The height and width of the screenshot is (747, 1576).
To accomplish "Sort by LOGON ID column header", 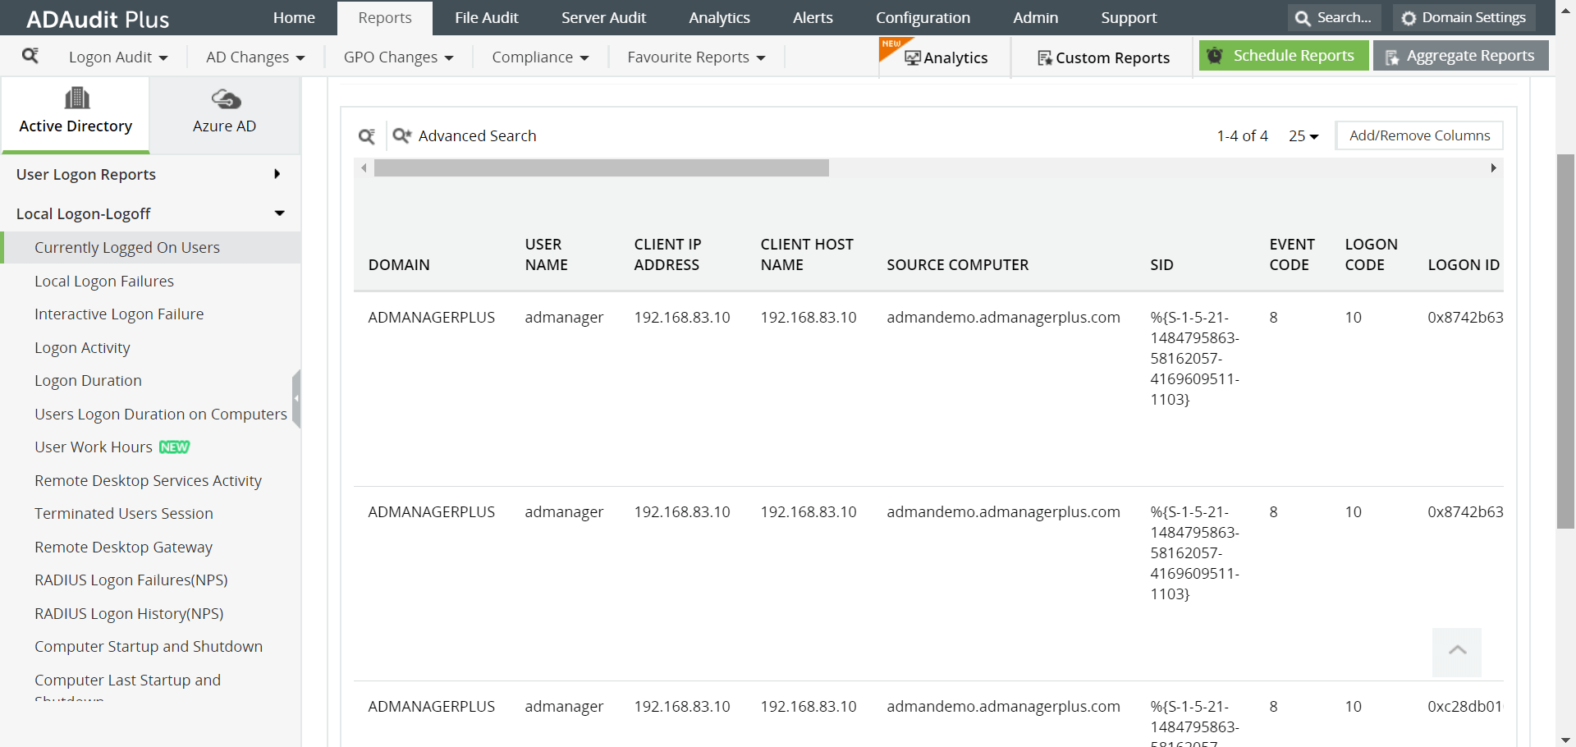I will [1464, 264].
